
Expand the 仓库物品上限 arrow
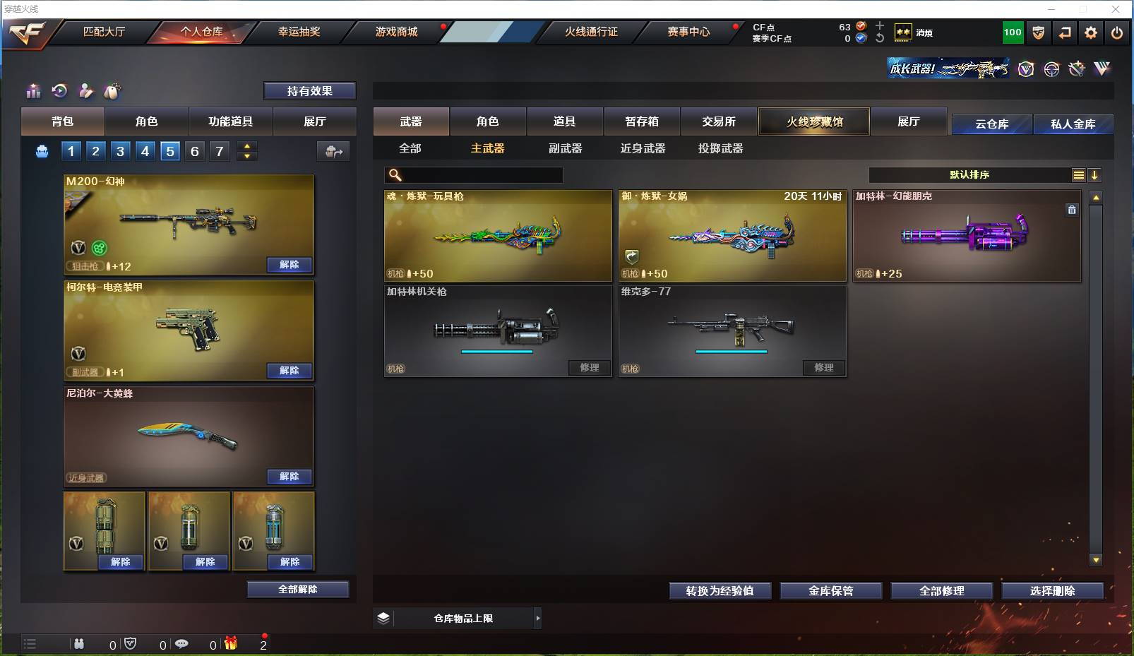pos(537,619)
